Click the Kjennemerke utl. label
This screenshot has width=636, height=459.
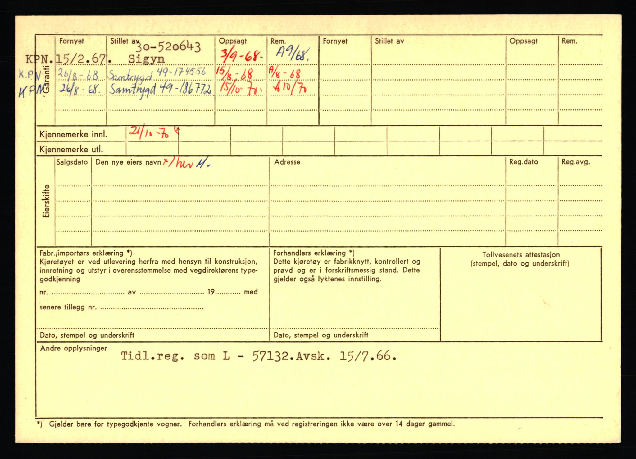(71, 150)
